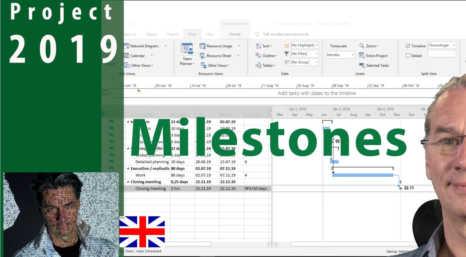Expand the Resource Sheet dropdown arrow
Viewport: 466px width, 257px height.
pyautogui.click(x=238, y=56)
